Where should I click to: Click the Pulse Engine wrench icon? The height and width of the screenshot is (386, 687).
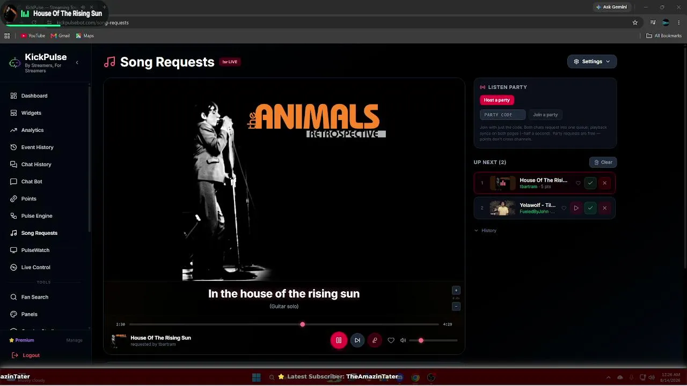click(14, 216)
